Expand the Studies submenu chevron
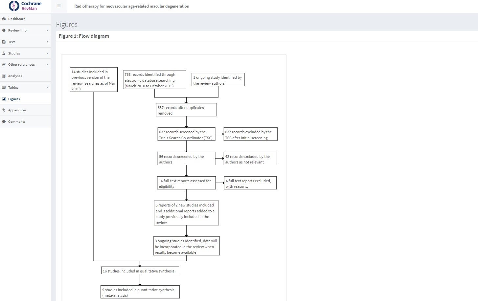 pos(48,53)
